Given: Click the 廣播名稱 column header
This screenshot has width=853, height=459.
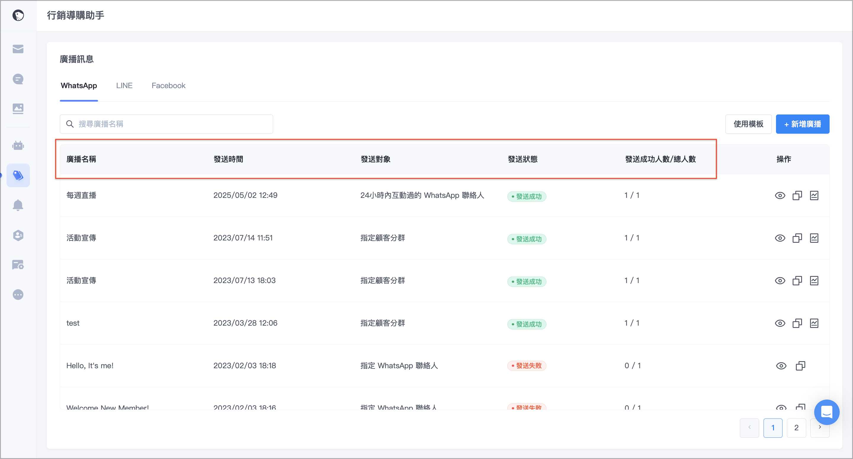Looking at the screenshot, I should pyautogui.click(x=81, y=159).
